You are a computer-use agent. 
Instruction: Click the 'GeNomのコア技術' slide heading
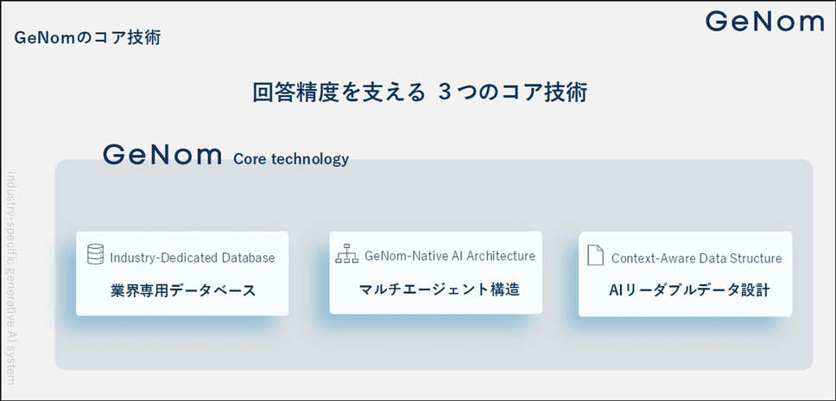[87, 38]
